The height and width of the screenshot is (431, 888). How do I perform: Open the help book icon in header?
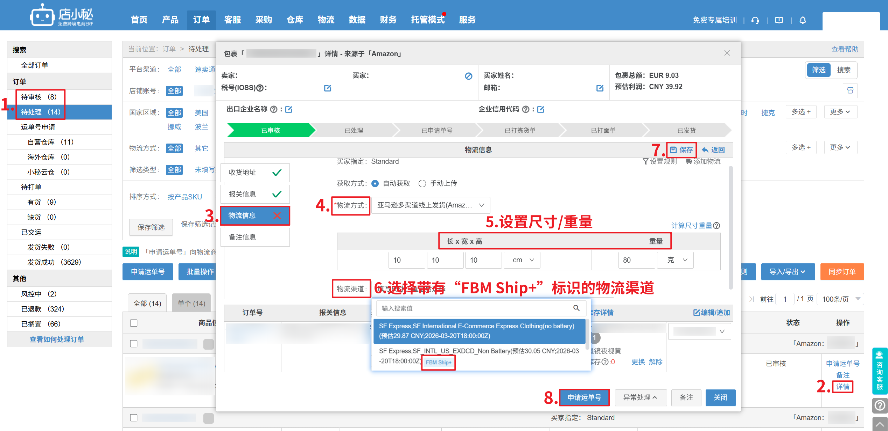pyautogui.click(x=779, y=20)
